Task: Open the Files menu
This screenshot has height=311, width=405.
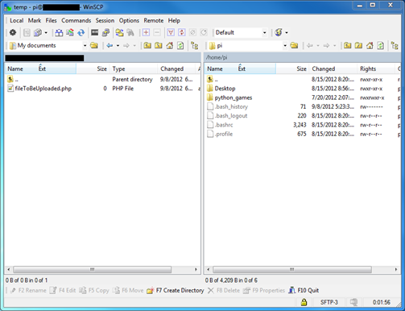Action: pos(51,20)
